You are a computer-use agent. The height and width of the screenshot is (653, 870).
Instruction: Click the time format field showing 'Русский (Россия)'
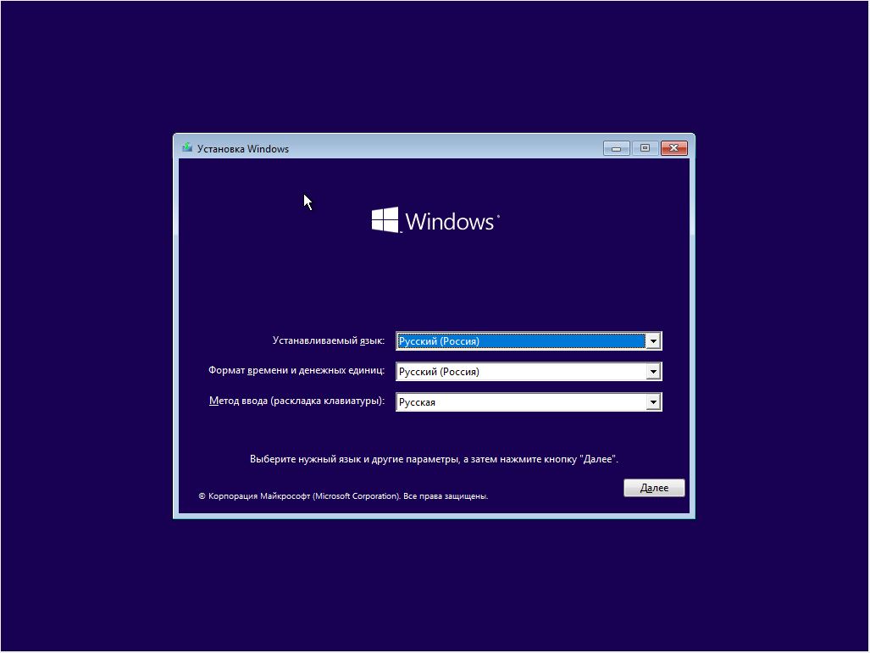[x=517, y=371]
